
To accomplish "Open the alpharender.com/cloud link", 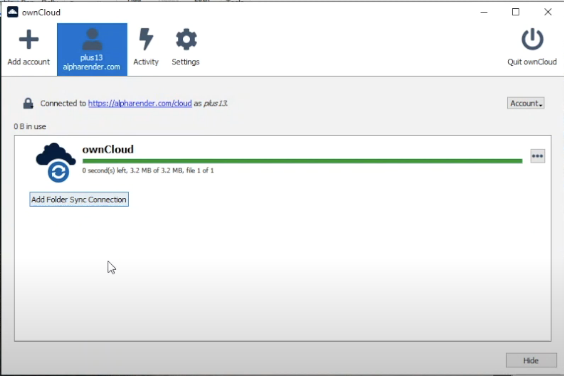I will click(x=140, y=103).
